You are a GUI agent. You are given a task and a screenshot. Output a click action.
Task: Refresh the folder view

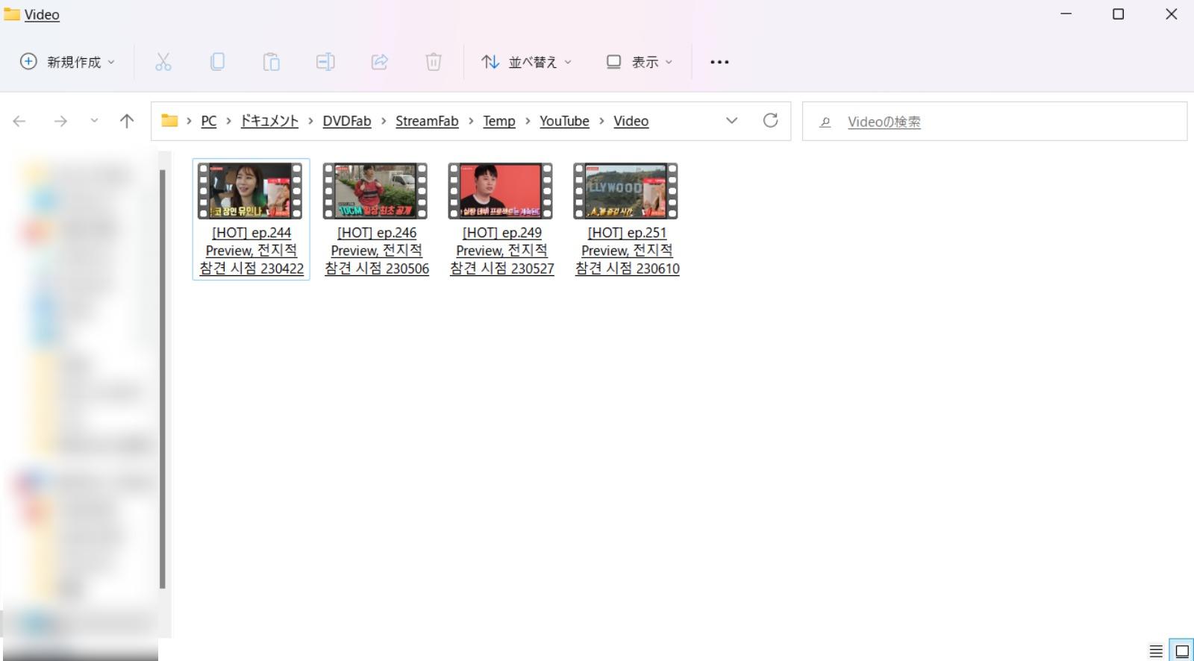coord(771,121)
